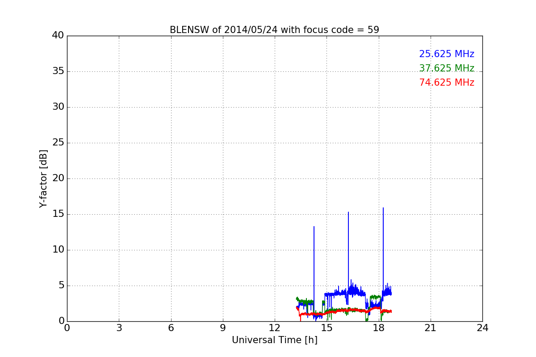Click y-axis tick value 25

(x=58, y=143)
